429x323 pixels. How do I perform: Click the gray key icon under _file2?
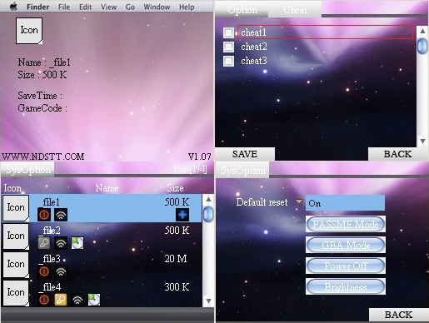pyautogui.click(x=44, y=243)
